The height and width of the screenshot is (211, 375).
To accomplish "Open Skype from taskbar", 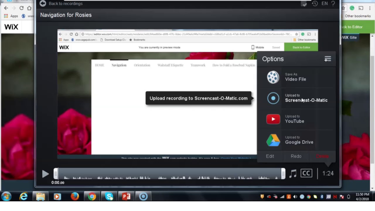I will click(109, 196).
